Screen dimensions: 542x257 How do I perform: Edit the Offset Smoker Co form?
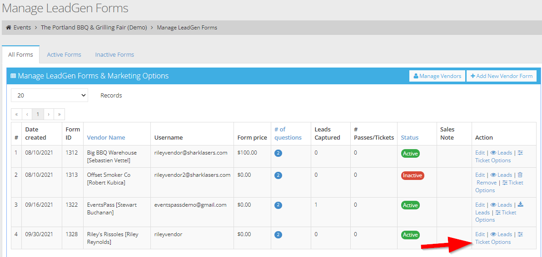pos(480,175)
